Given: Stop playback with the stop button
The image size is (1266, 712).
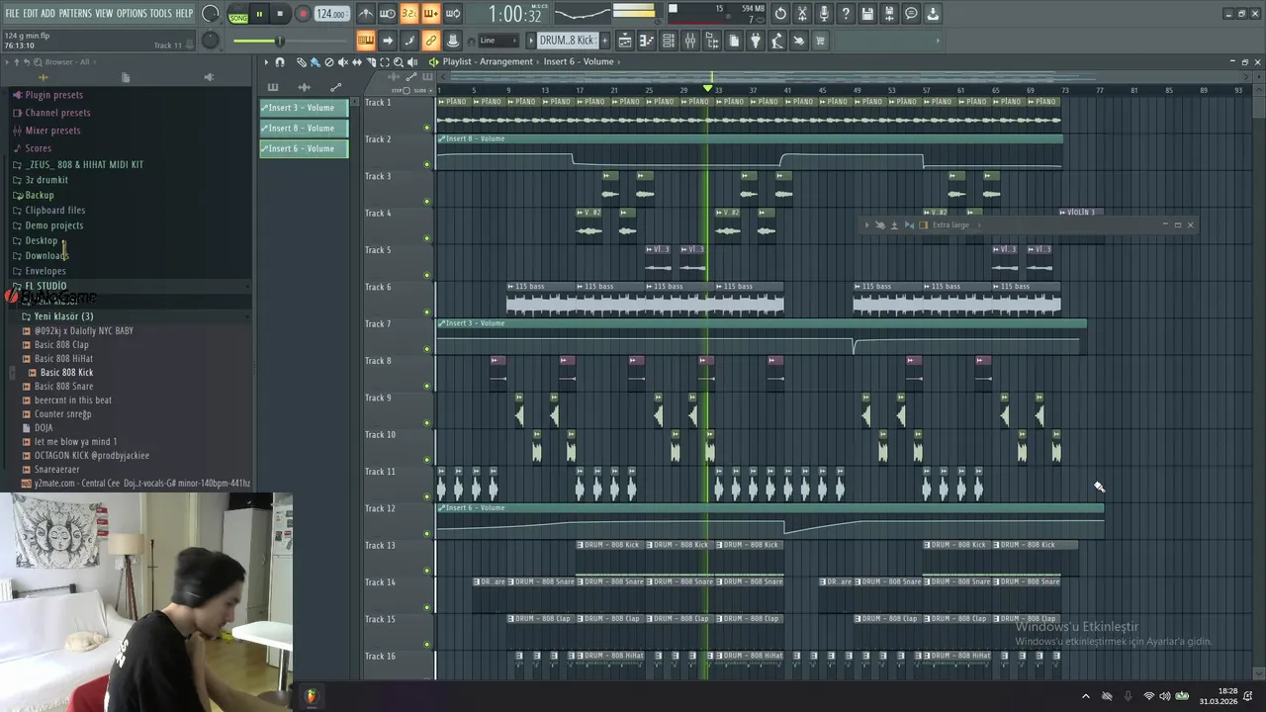Looking at the screenshot, I should coord(280,14).
